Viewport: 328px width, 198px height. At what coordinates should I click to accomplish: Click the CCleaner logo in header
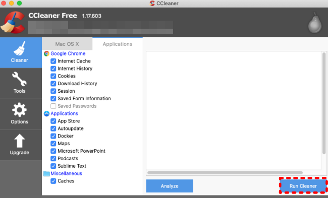(13, 23)
